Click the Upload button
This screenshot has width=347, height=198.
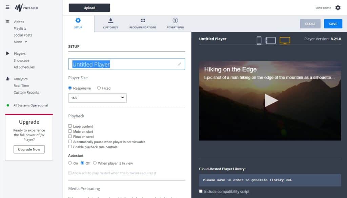tap(89, 8)
